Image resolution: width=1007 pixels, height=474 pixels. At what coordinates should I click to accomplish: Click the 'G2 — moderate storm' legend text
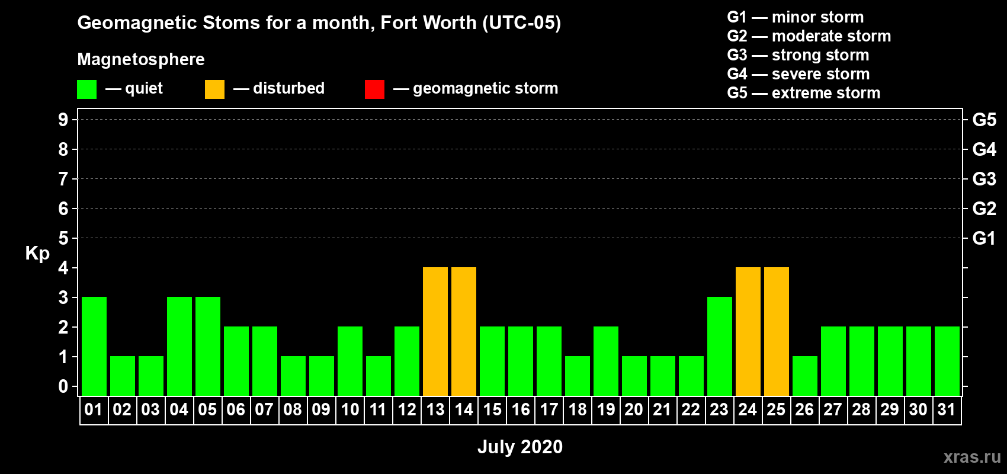tap(809, 36)
